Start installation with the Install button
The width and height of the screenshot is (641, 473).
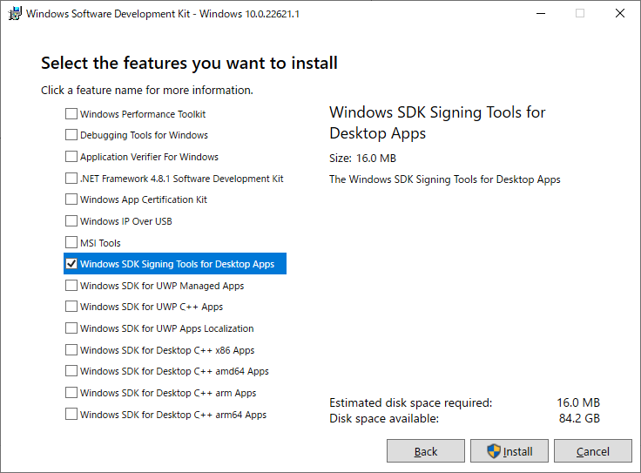click(x=509, y=451)
